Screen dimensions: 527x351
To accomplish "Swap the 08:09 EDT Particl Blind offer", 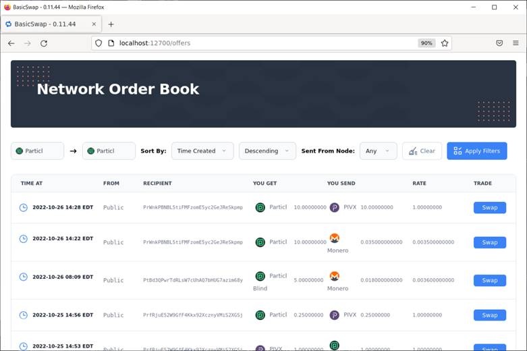I will (490, 280).
